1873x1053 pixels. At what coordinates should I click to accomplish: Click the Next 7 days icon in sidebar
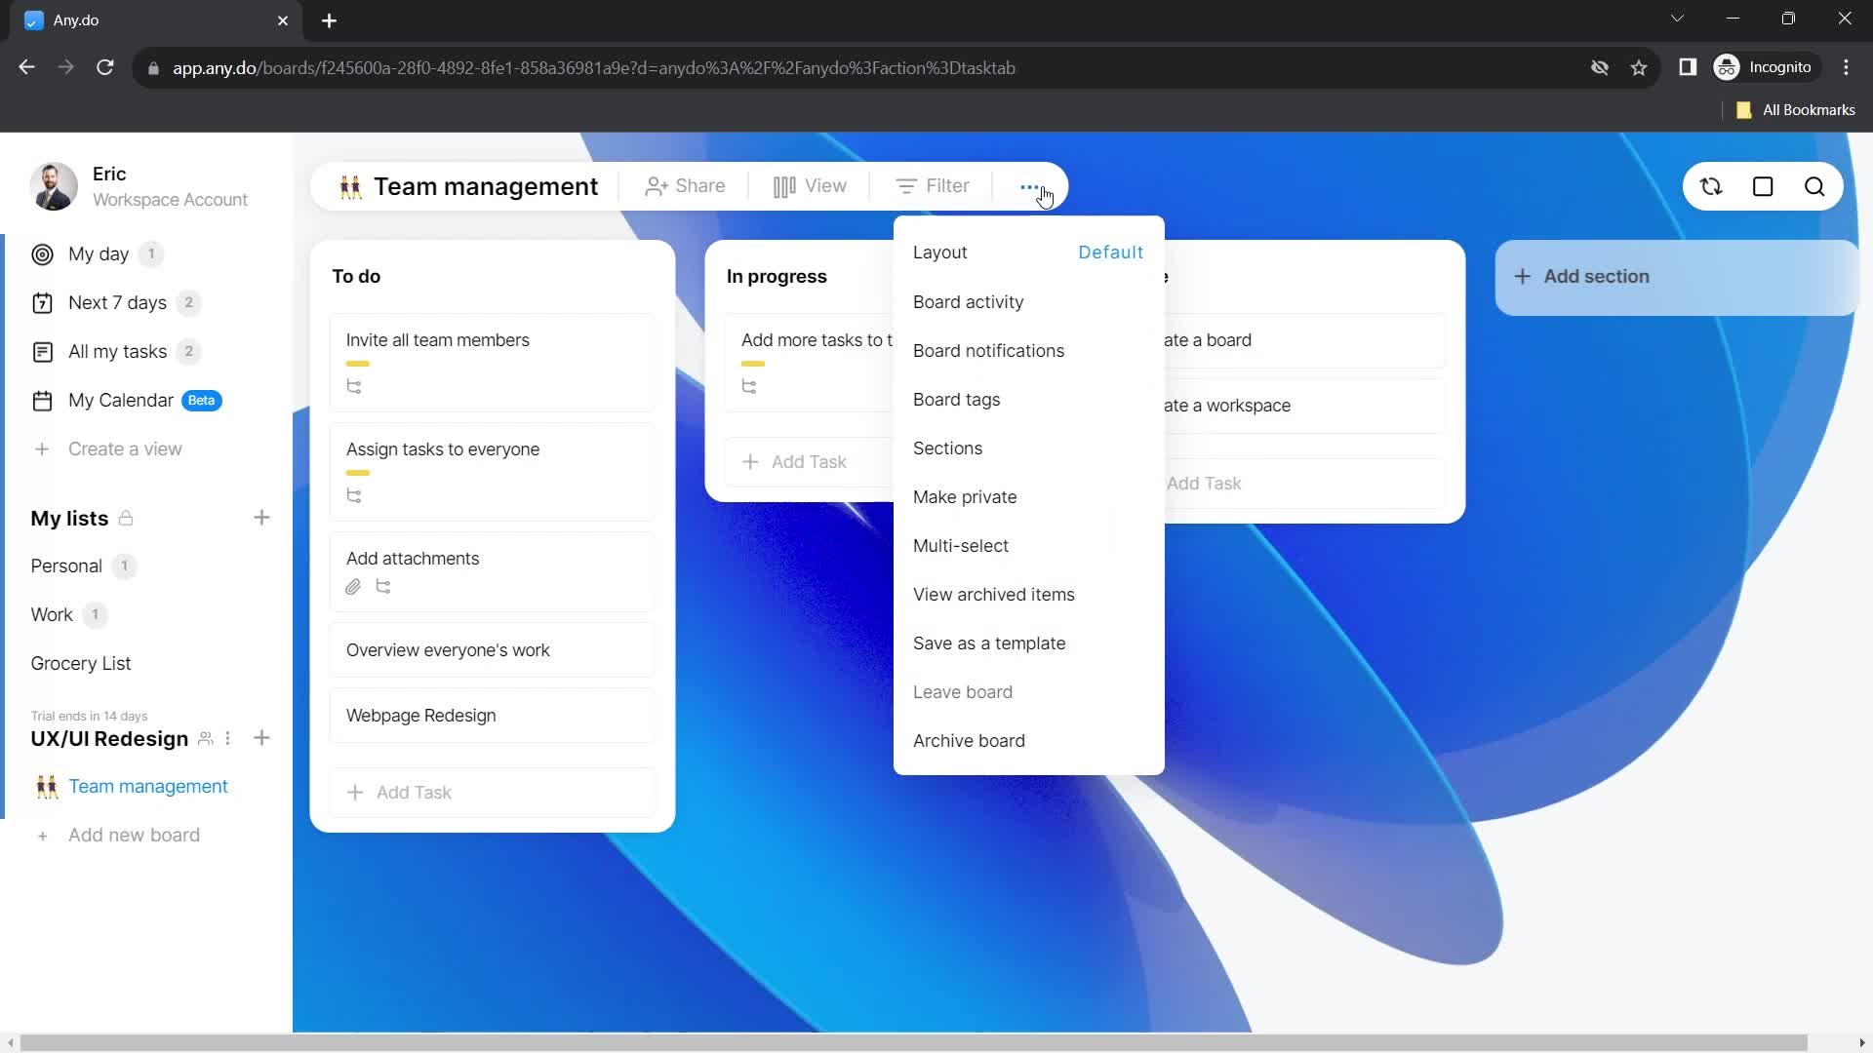point(41,302)
